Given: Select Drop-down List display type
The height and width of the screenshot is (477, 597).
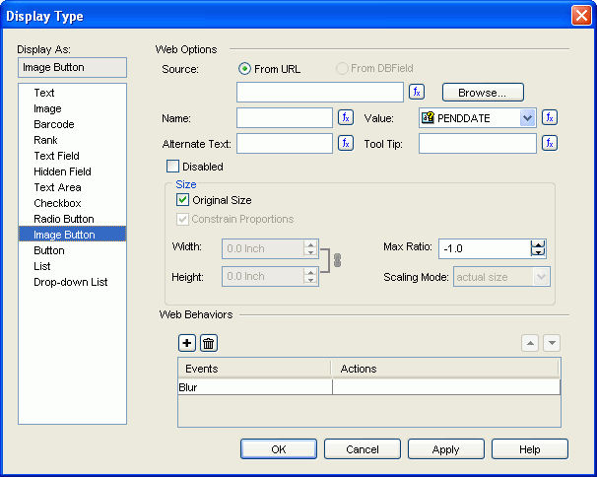Looking at the screenshot, I should coord(72,282).
